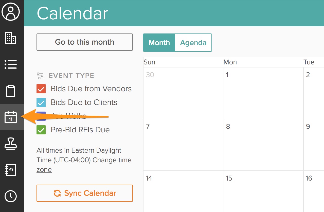Viewport: 324px width, 212px height.
Task: Open the stamp icon in sidebar
Action: click(11, 144)
